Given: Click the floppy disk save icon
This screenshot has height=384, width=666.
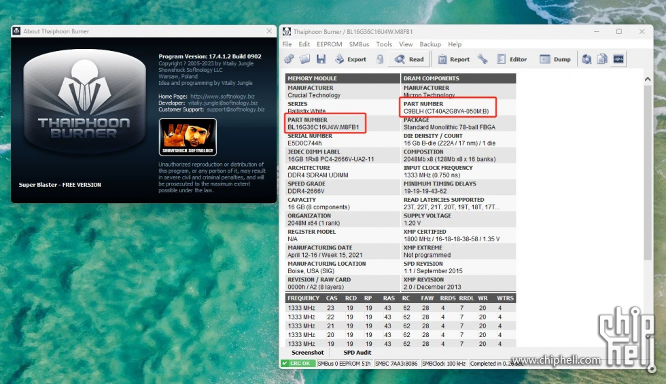Looking at the screenshot, I should tap(321, 59).
